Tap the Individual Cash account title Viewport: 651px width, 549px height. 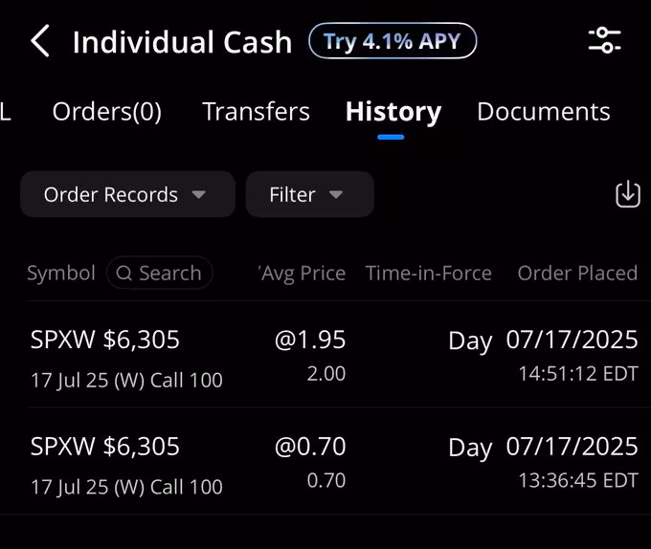pyautogui.click(x=182, y=42)
